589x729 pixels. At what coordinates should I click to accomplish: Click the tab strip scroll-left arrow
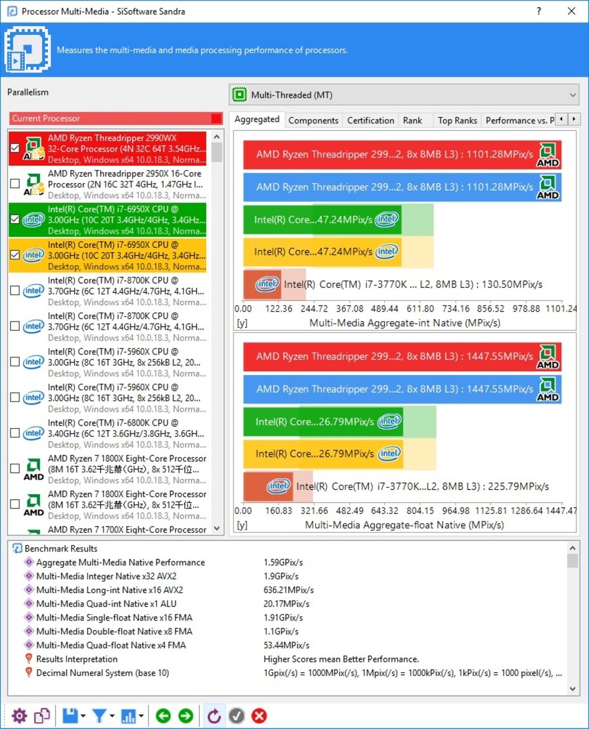[x=562, y=119]
